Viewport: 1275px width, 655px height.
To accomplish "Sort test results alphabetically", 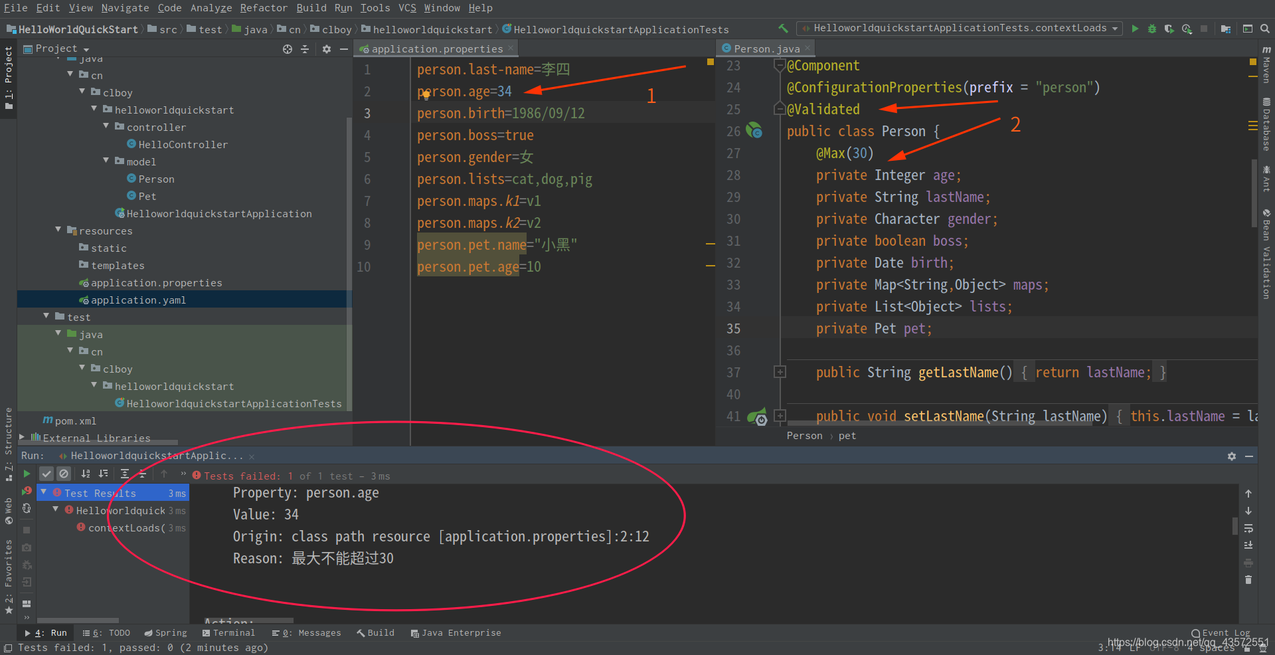I will pyautogui.click(x=86, y=474).
